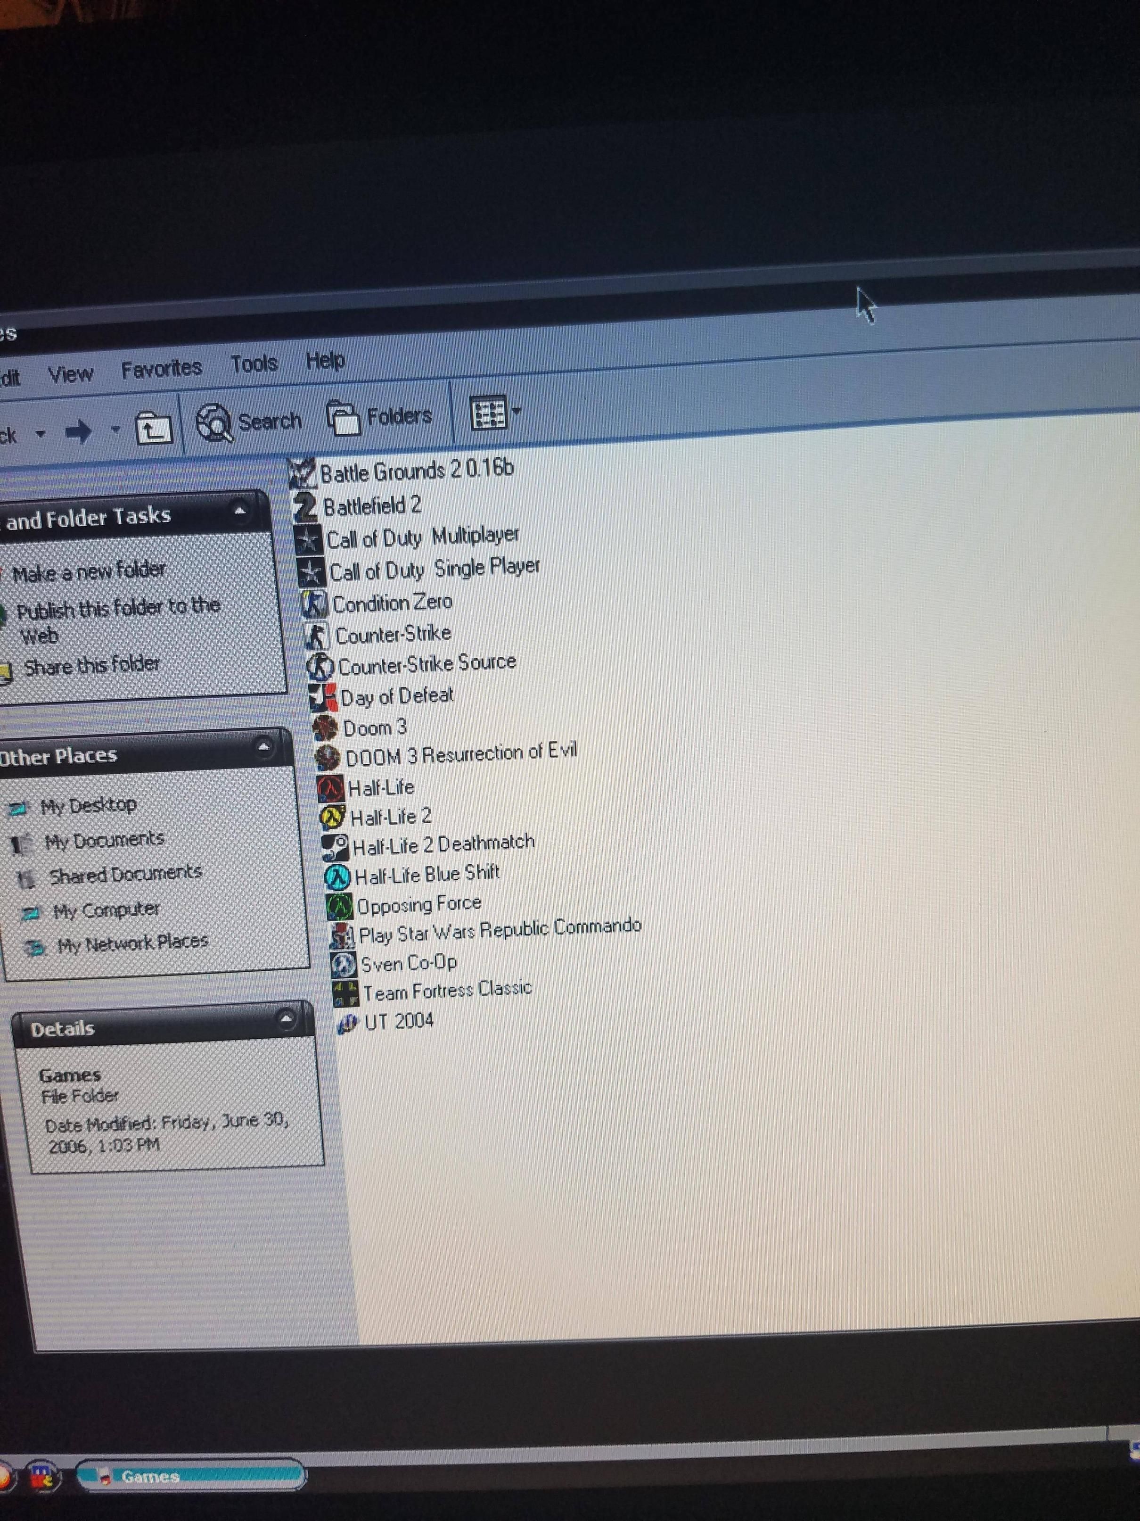Open the Views dropdown arrow
Screen dimensions: 1140x1521
[517, 411]
